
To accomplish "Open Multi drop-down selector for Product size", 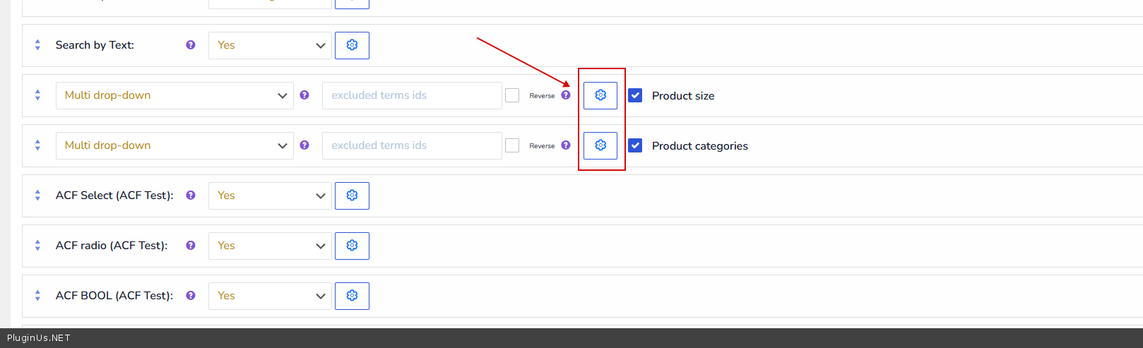I will (x=174, y=95).
